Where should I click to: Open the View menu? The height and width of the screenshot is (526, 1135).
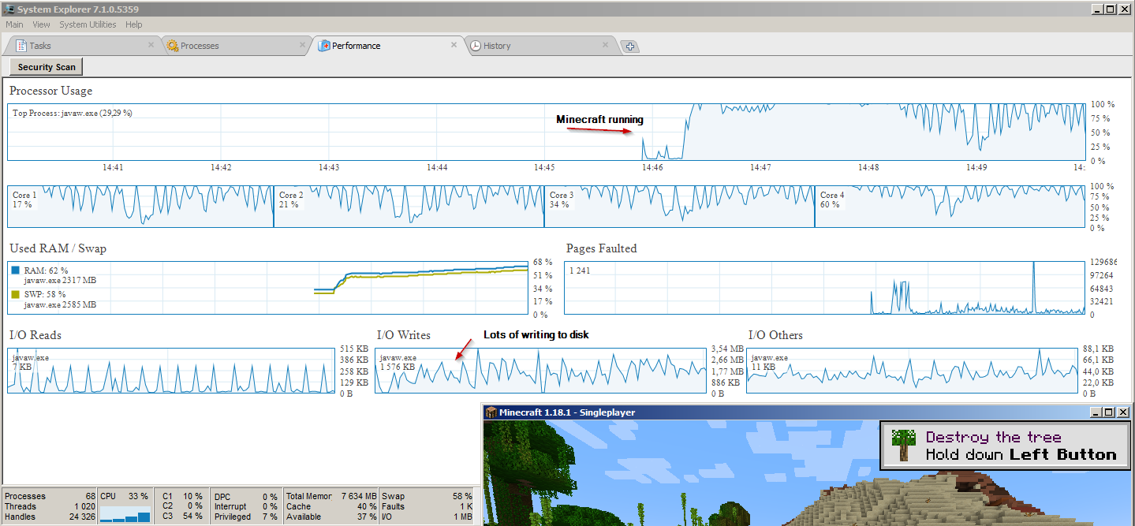41,24
